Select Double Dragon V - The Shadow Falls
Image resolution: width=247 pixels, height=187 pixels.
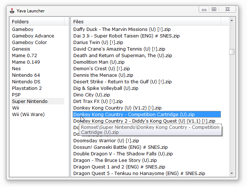pyautogui.click(x=123, y=154)
